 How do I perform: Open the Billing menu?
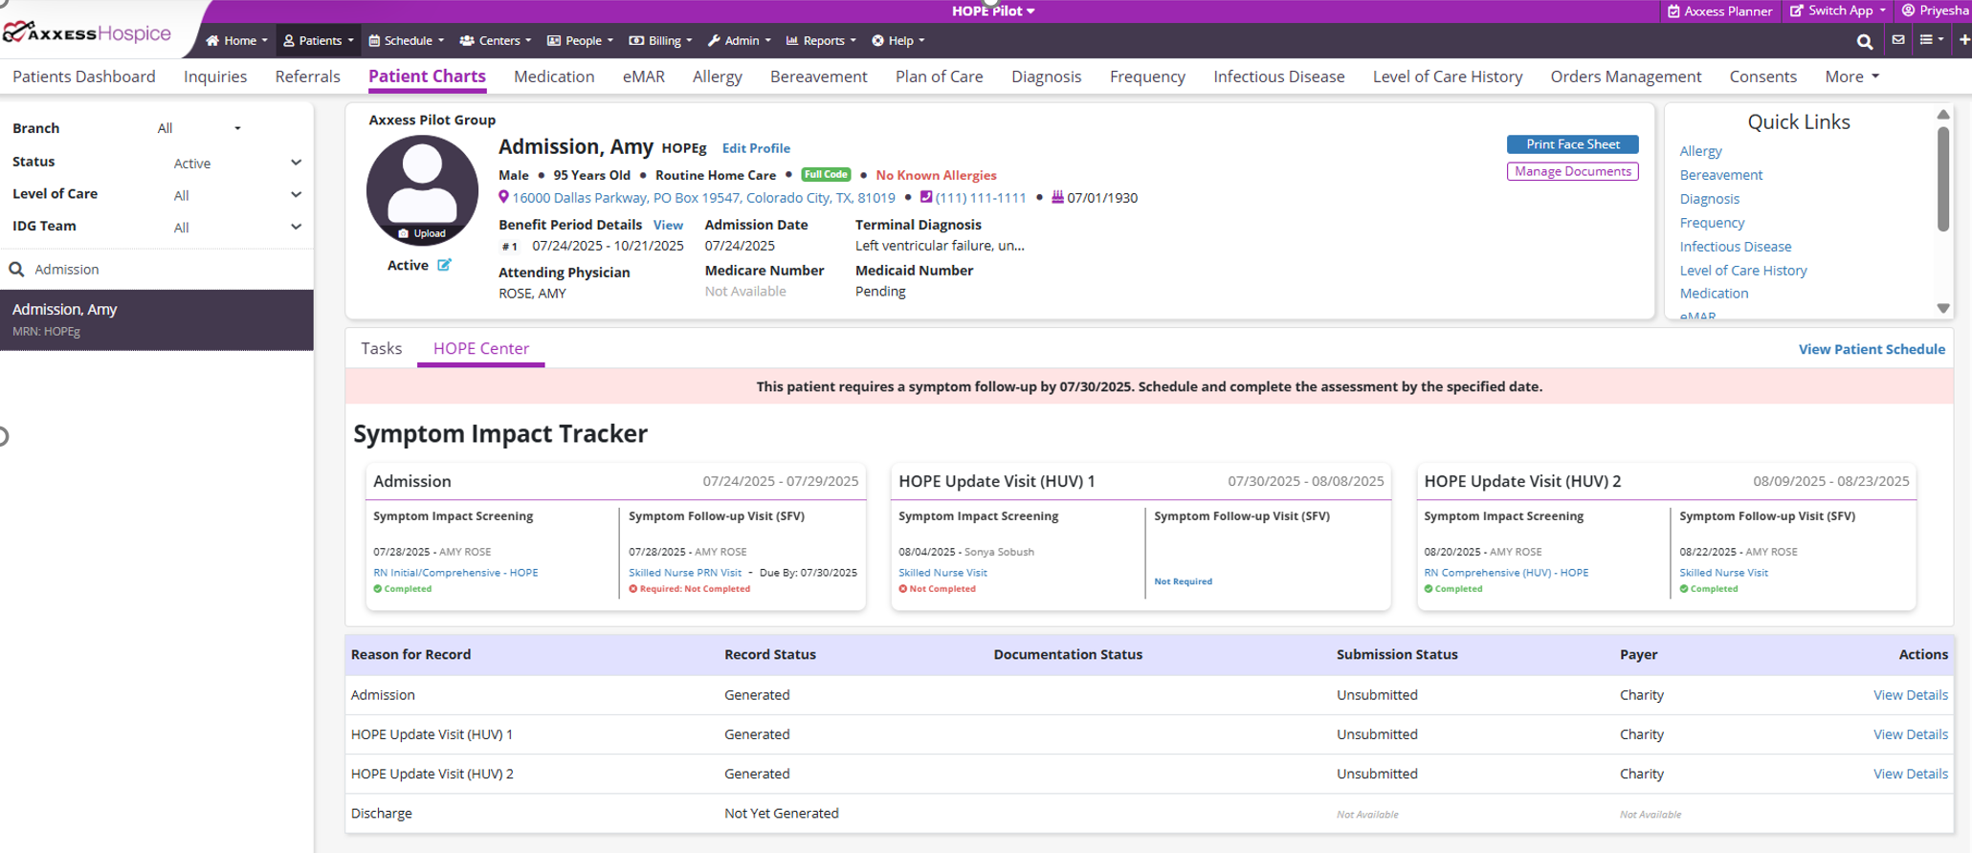(660, 41)
